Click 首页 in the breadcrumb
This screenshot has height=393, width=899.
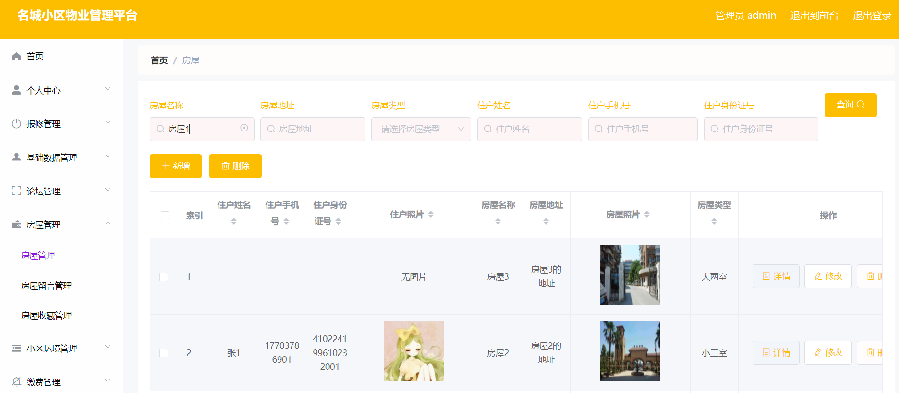(159, 60)
